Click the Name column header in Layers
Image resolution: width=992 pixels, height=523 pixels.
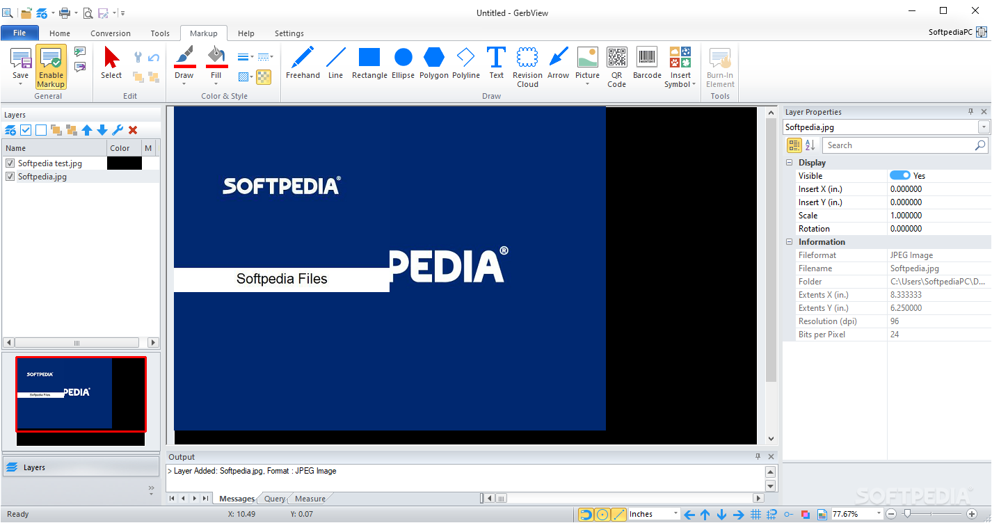click(x=54, y=147)
